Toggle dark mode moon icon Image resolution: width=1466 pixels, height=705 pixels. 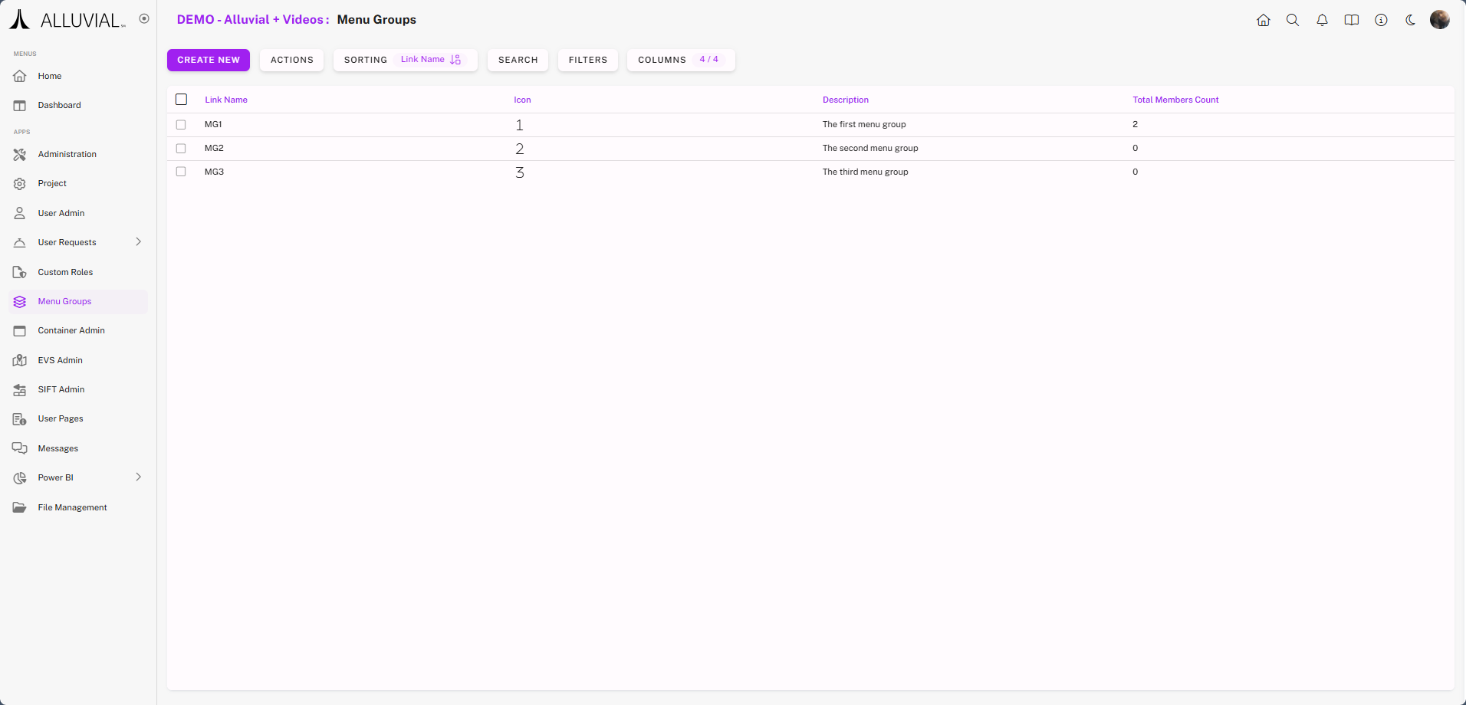point(1410,20)
